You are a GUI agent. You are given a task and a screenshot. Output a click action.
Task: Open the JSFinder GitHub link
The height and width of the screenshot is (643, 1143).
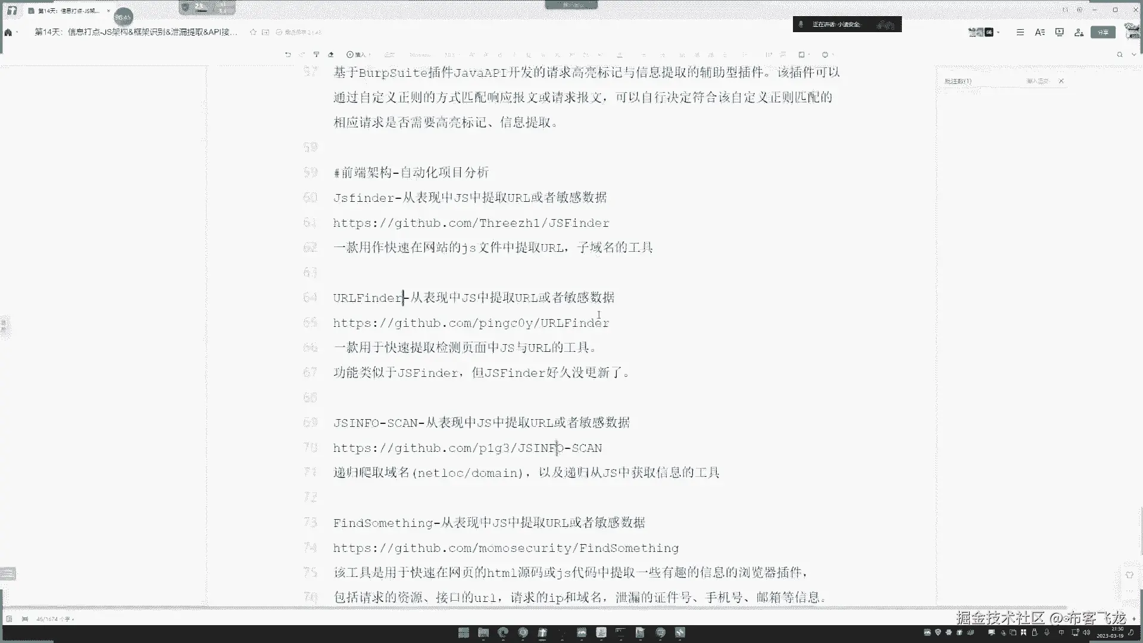[x=470, y=223]
